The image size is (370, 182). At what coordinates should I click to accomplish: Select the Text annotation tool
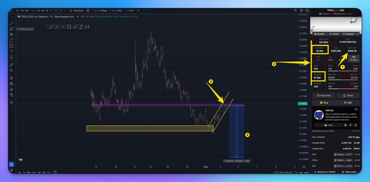(11, 52)
